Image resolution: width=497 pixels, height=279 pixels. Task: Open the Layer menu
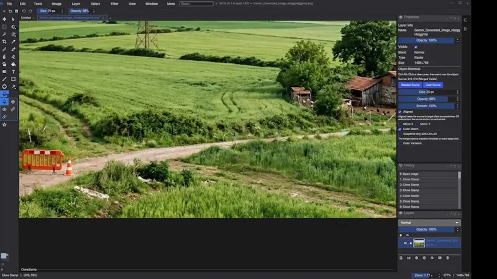coord(76,4)
